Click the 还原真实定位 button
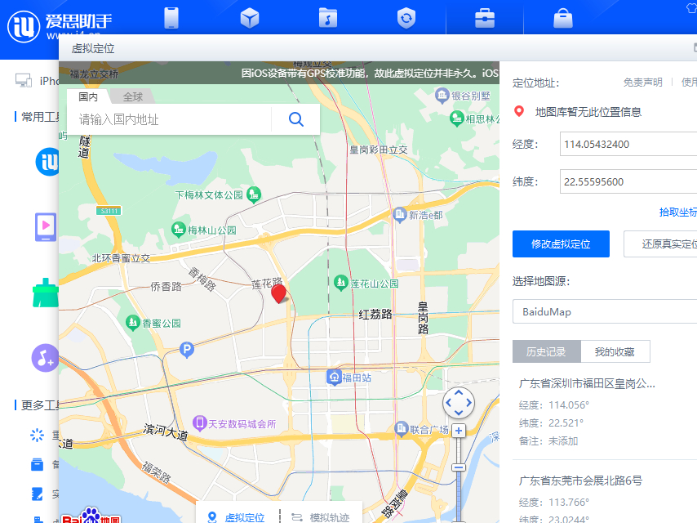This screenshot has width=697, height=523. point(661,244)
